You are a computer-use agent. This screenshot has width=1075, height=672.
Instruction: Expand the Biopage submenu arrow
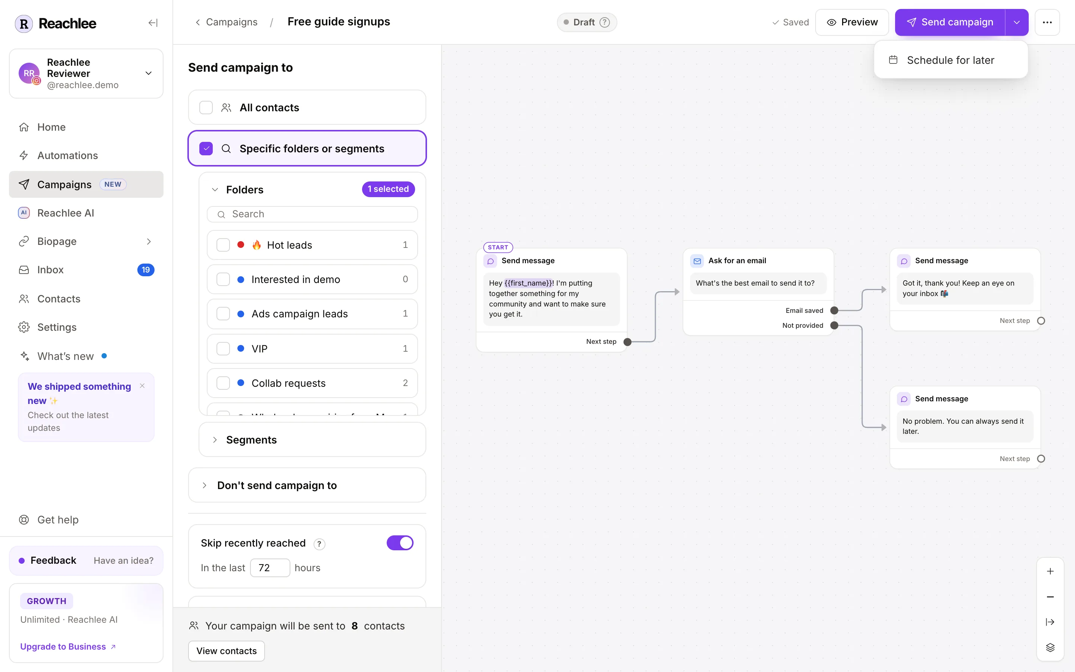[x=149, y=241]
